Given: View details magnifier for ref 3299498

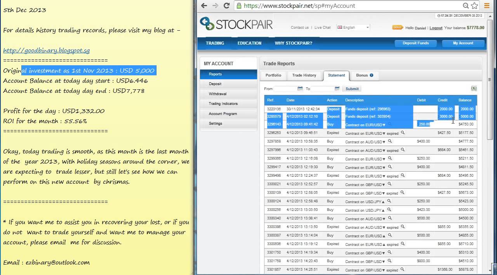Looking at the screenshot, I should coord(403,176).
